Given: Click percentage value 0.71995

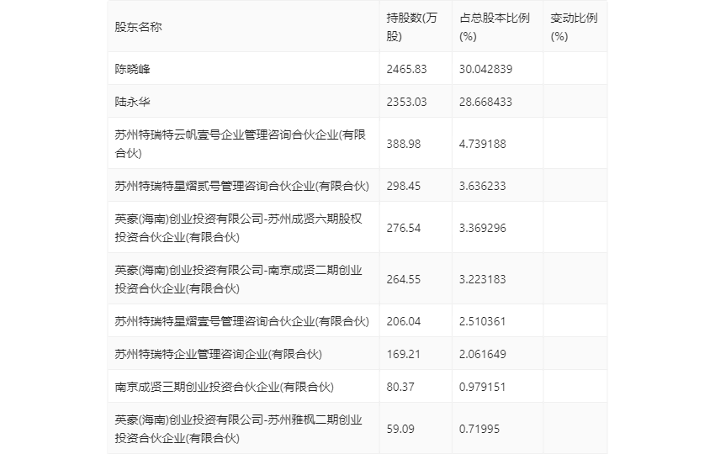Looking at the screenshot, I should 479,429.
